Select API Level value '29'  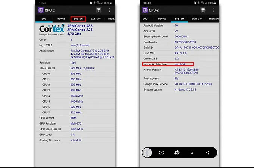click(176, 31)
